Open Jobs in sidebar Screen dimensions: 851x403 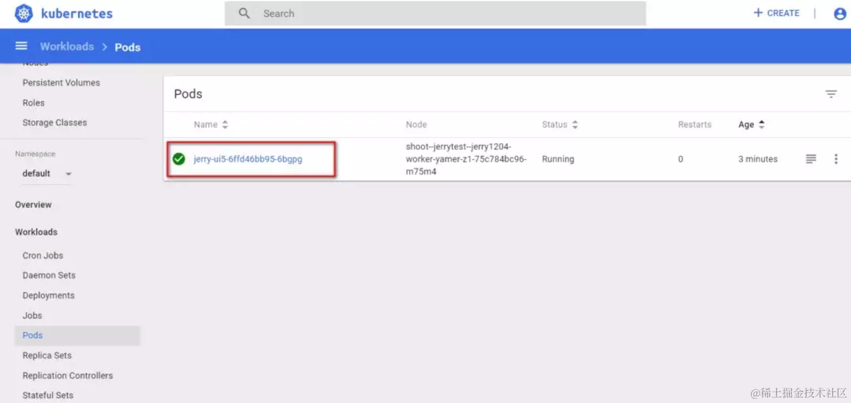point(32,315)
